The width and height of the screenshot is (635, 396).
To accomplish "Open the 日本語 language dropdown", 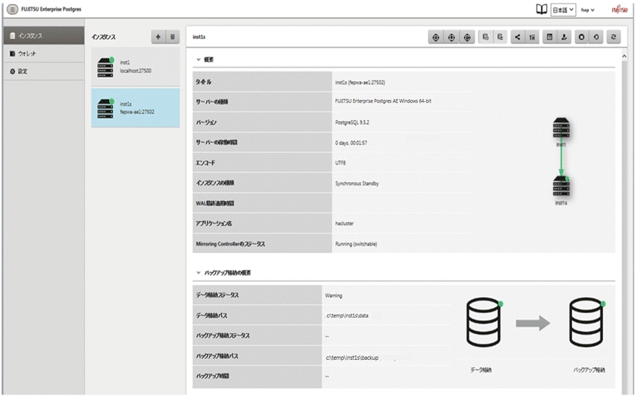I will point(563,10).
